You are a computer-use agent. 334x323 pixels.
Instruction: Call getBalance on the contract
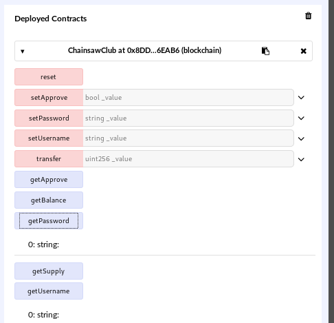(x=49, y=200)
